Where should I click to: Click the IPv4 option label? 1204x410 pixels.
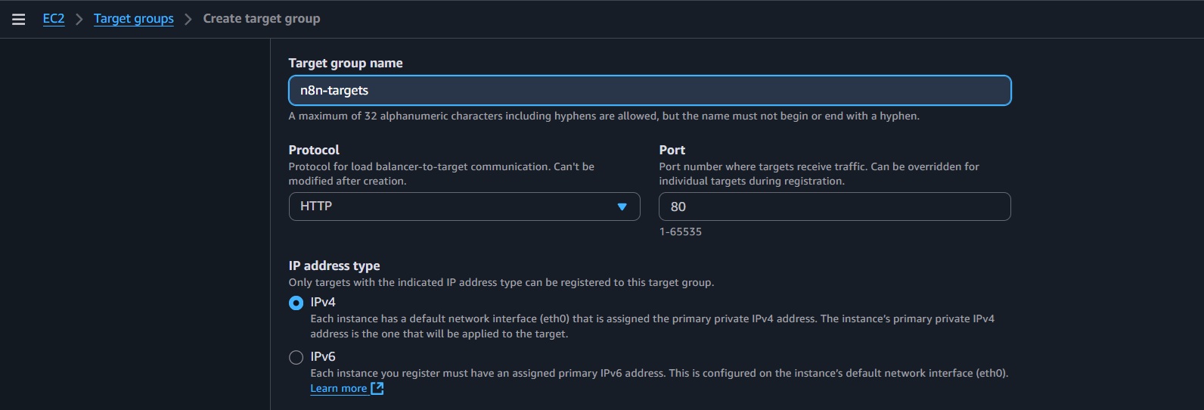[323, 302]
